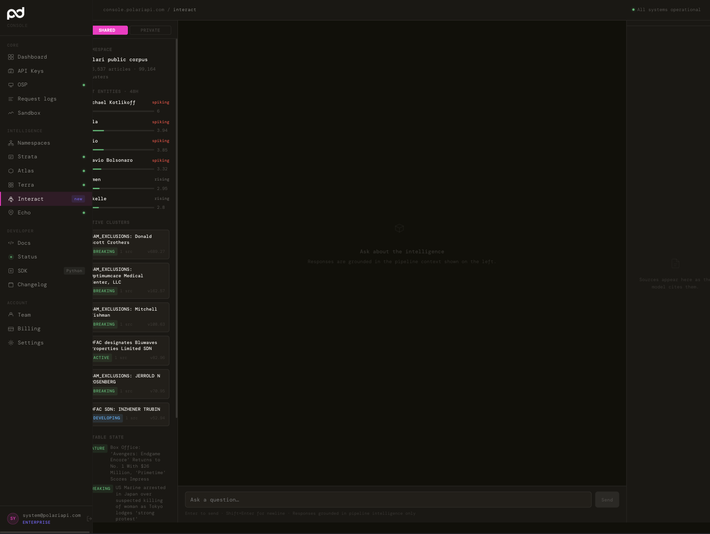Click the SDK icon

click(11, 271)
